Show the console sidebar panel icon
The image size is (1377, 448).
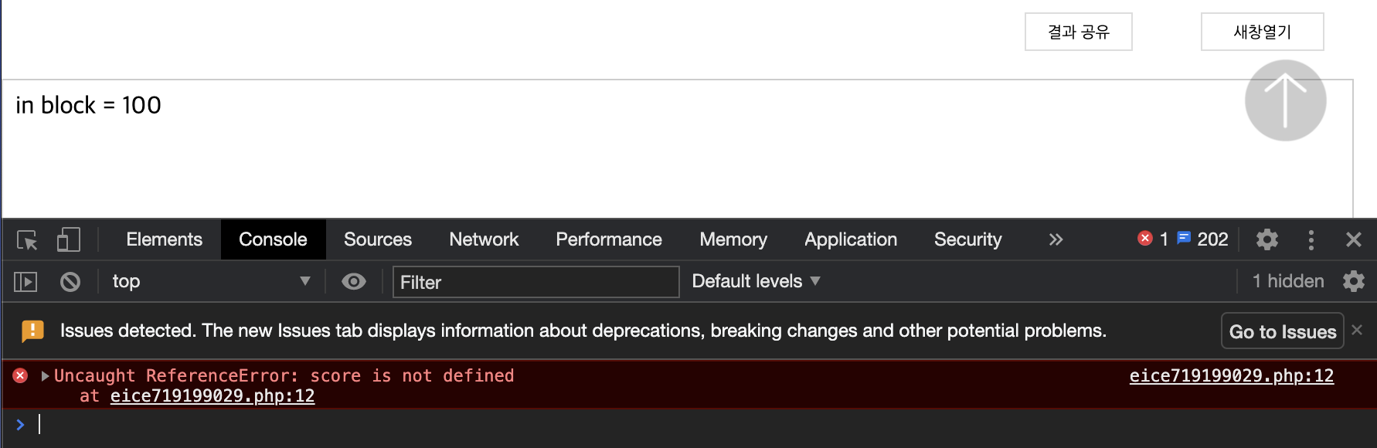(x=25, y=282)
